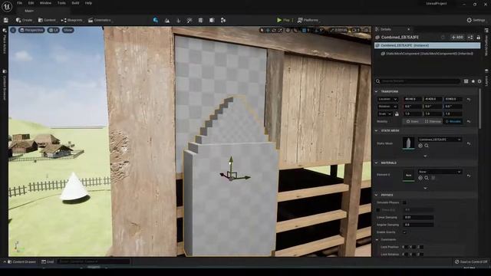Viewport: 491px width, 276px height.
Task: Open Details panel settings gear
Action: coord(479,81)
